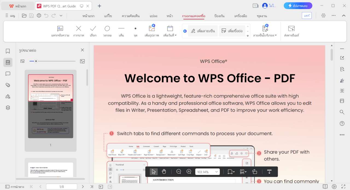Switch to the Edit (แก้ไข) tab
The image size is (350, 190).
pos(108,16)
